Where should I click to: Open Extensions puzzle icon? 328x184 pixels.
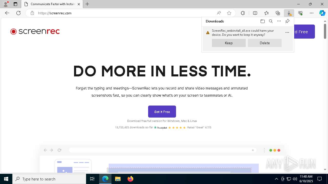pos(243,13)
